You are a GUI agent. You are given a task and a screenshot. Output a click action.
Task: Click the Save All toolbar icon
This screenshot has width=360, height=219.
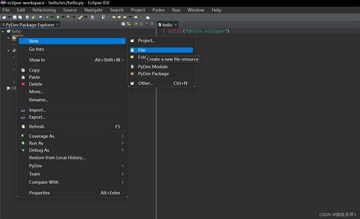coord(20,17)
